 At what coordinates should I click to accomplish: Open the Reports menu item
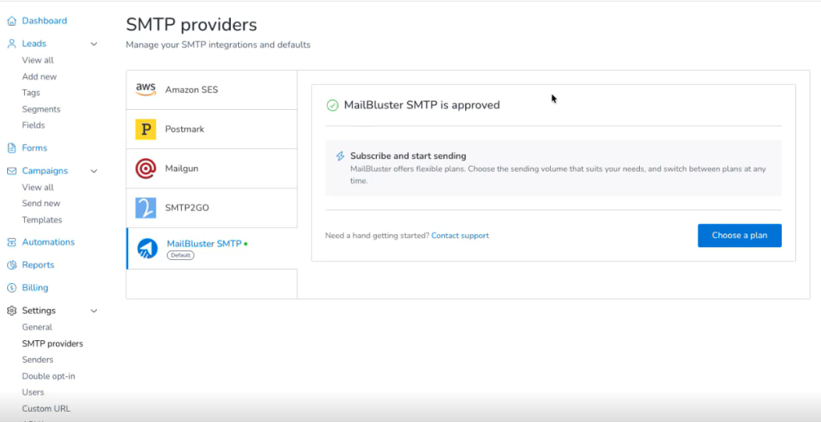(38, 266)
